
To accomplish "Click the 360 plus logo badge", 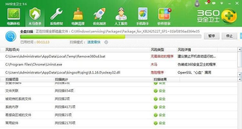I will click(229, 16).
